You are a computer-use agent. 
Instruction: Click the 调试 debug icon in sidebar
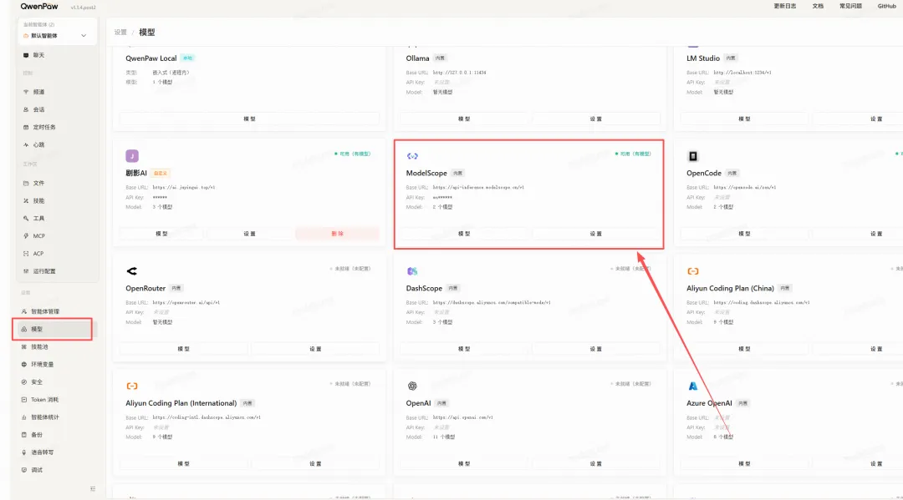[24, 470]
